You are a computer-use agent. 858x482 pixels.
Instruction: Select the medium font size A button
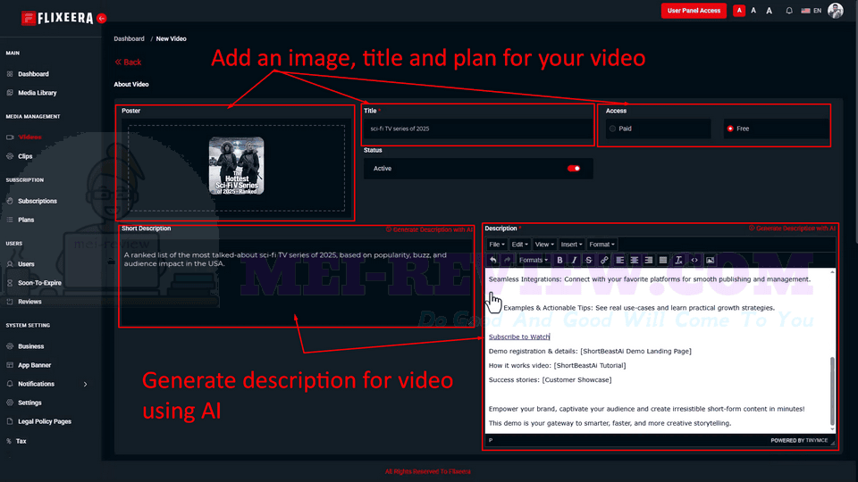click(753, 11)
